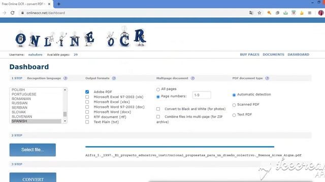Click the available pages count 29
Viewport: 325px width, 182px height.
coord(76,55)
